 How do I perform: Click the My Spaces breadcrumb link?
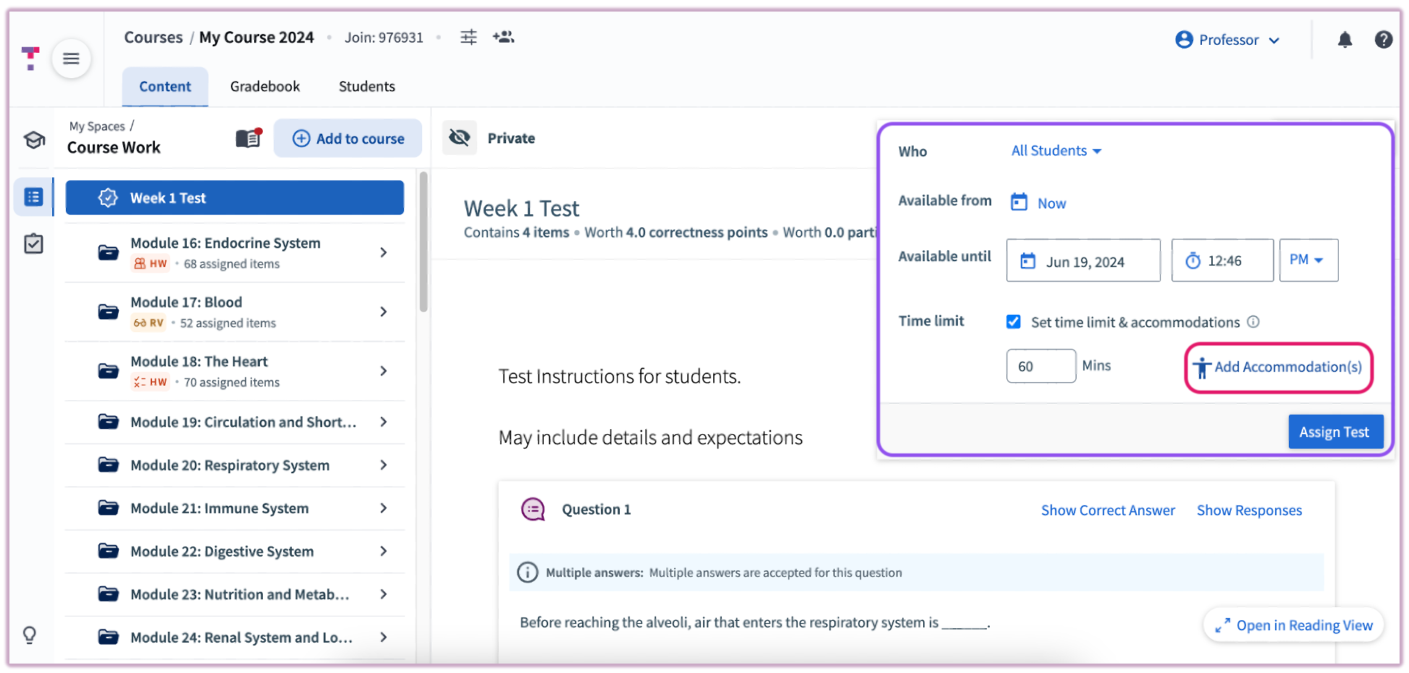[97, 126]
